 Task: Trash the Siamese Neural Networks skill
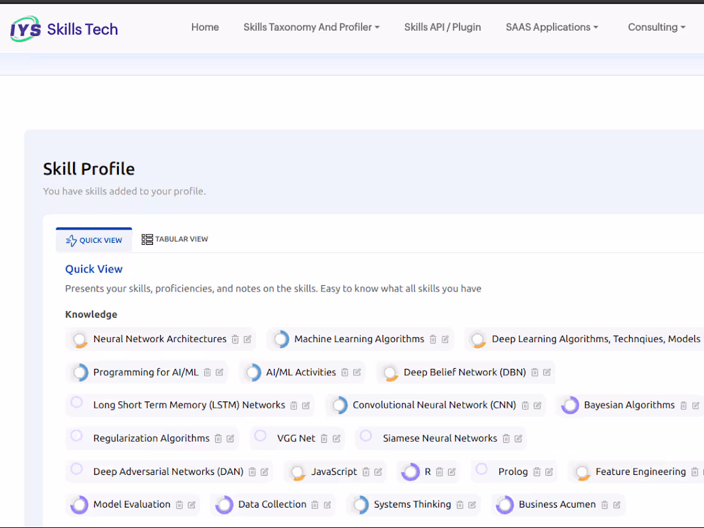tap(506, 439)
